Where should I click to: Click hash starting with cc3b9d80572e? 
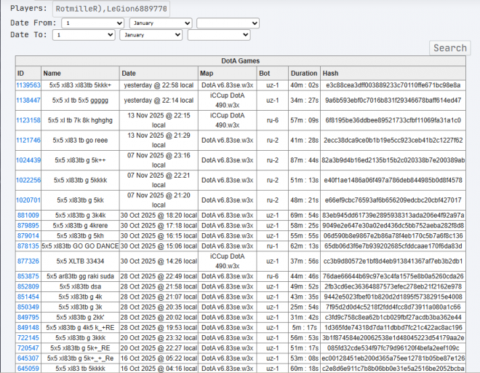(x=393, y=261)
